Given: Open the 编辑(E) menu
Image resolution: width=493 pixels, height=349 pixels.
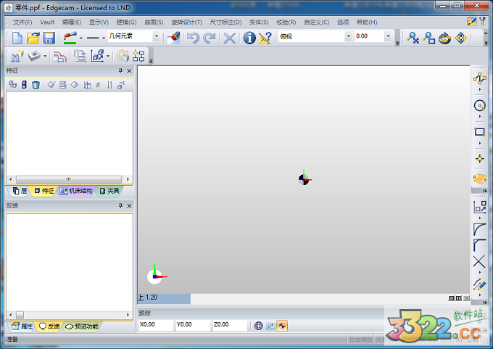Looking at the screenshot, I should point(71,22).
